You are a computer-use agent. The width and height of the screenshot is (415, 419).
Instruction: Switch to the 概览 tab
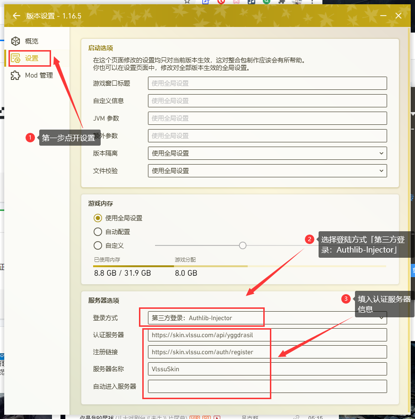31,41
